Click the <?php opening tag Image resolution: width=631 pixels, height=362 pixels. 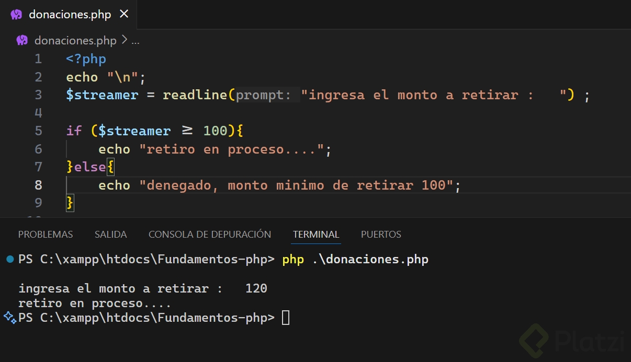(x=86, y=59)
